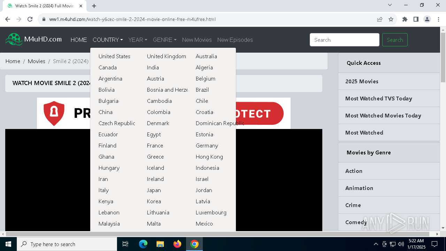Pick Japan in the country dropdown
The height and width of the screenshot is (251, 446).
154,190
